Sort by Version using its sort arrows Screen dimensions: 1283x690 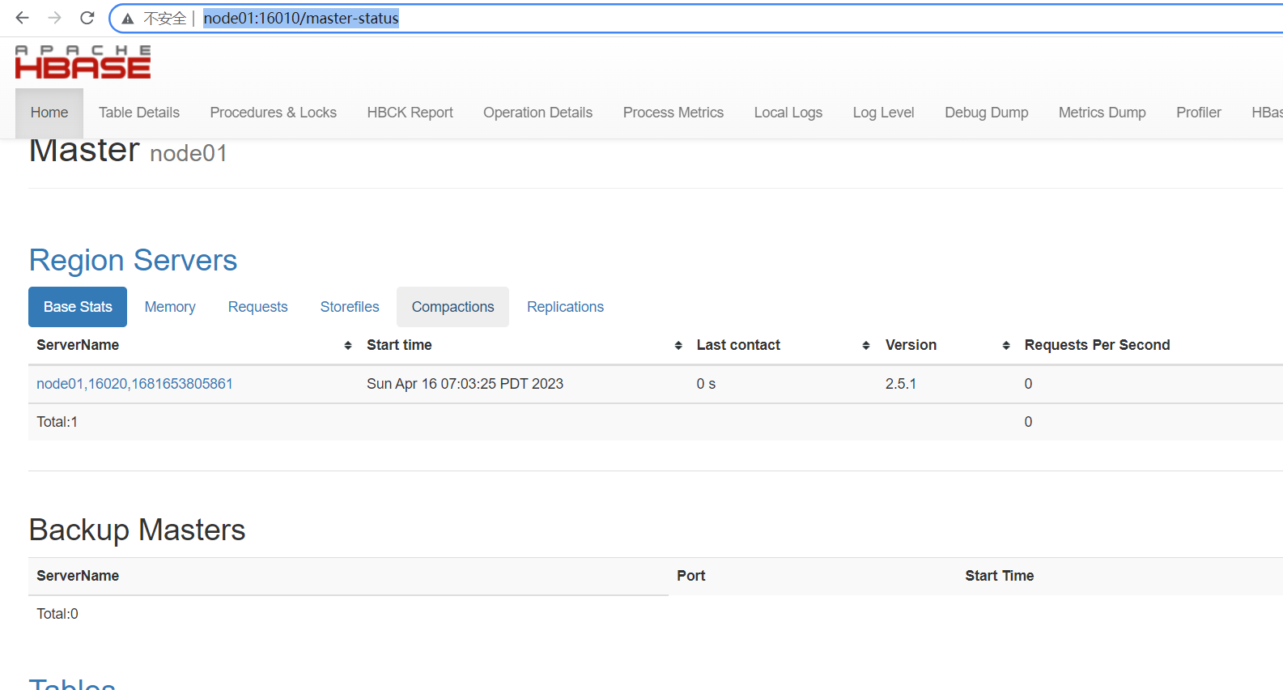(1006, 346)
